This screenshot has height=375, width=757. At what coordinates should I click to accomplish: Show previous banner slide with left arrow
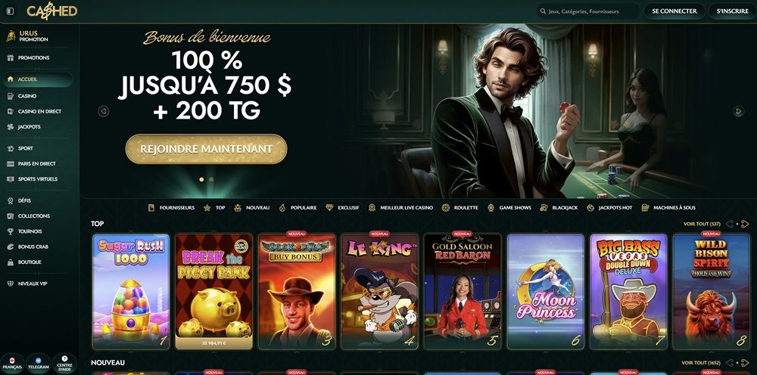pos(103,111)
